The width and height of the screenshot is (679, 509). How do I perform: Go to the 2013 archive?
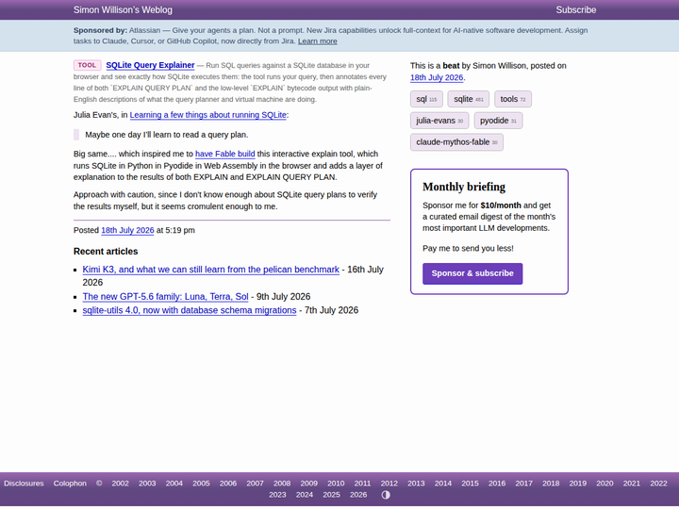click(x=416, y=483)
